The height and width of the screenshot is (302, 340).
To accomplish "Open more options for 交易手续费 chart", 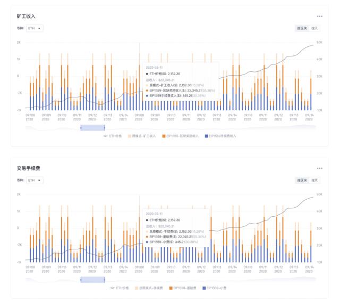I will pyautogui.click(x=319, y=168).
